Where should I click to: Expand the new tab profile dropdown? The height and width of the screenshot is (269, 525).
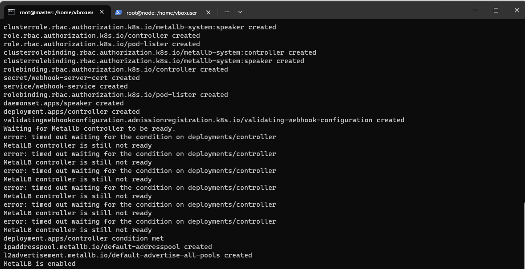click(240, 12)
